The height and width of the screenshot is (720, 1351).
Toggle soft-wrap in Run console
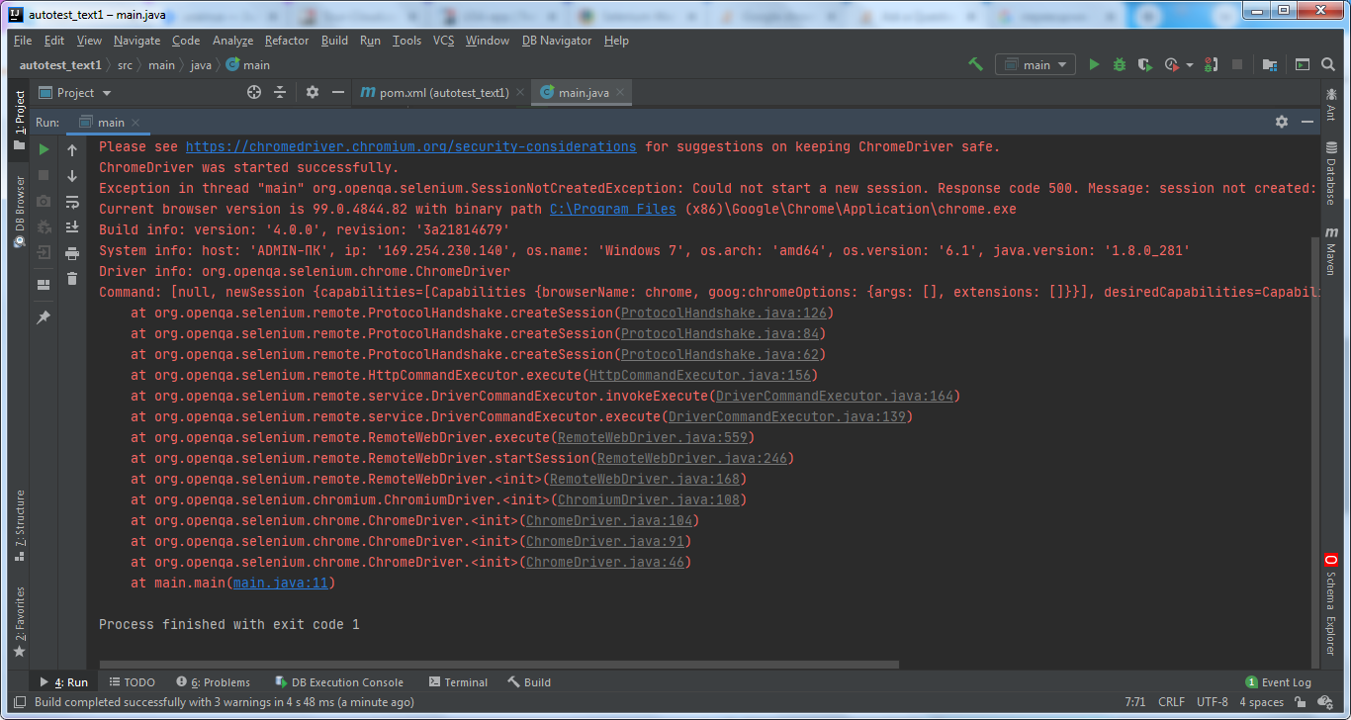coord(72,202)
